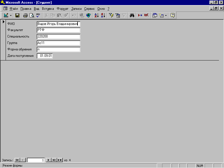The height and width of the screenshot is (168, 224).
Task: Click the Специальность label
Action: coord(18,36)
